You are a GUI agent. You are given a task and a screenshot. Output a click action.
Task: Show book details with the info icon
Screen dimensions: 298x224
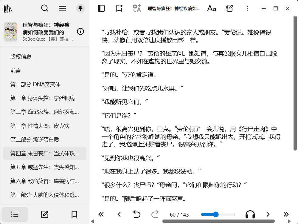pos(80,31)
